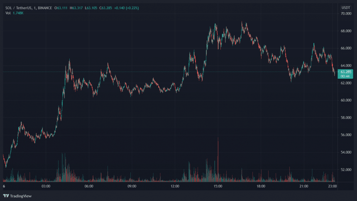Click the 60.000 price axis label
Viewport: 357px width, 201px height.
345,100
